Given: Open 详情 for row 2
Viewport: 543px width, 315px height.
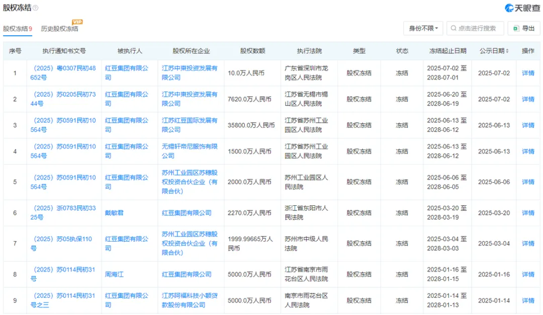Looking at the screenshot, I should (x=528, y=99).
